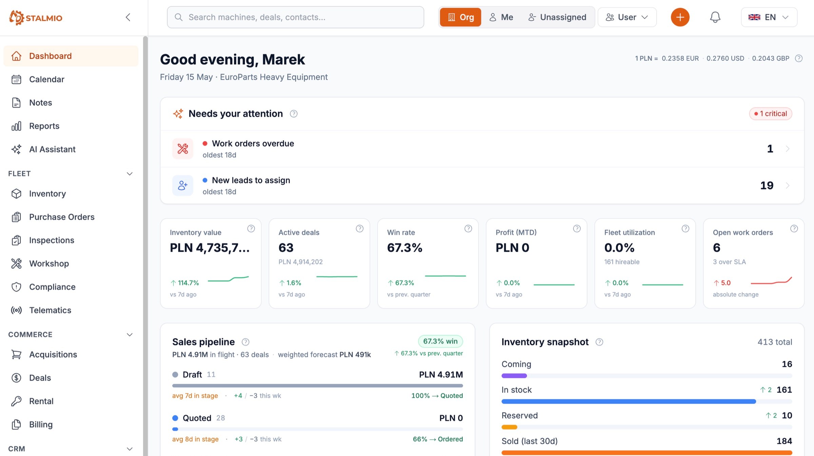
Task: Click the Deals dollar icon
Action: coord(16,378)
